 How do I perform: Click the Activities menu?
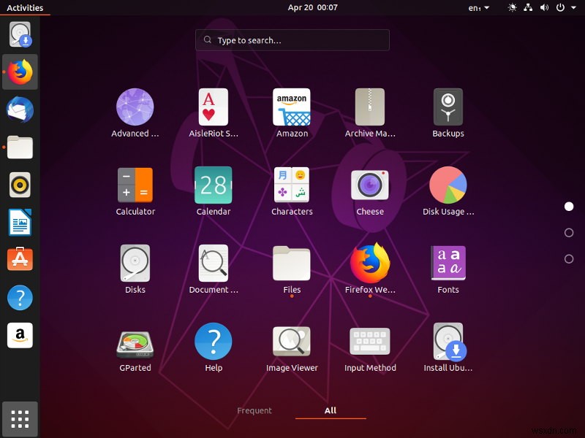pos(25,7)
